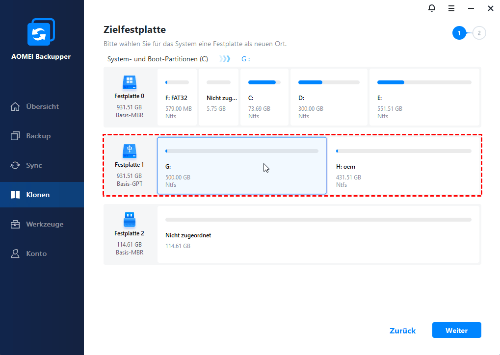The width and height of the screenshot is (500, 355).
Task: Select the C: 73.69 GB partition
Action: pos(264,97)
